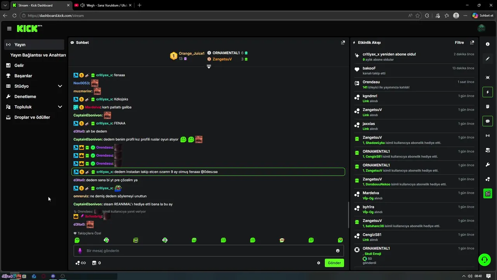This screenshot has width=497, height=280.
Task: Click Mardelva Vip-Og alındı entry
Action: (x=415, y=195)
